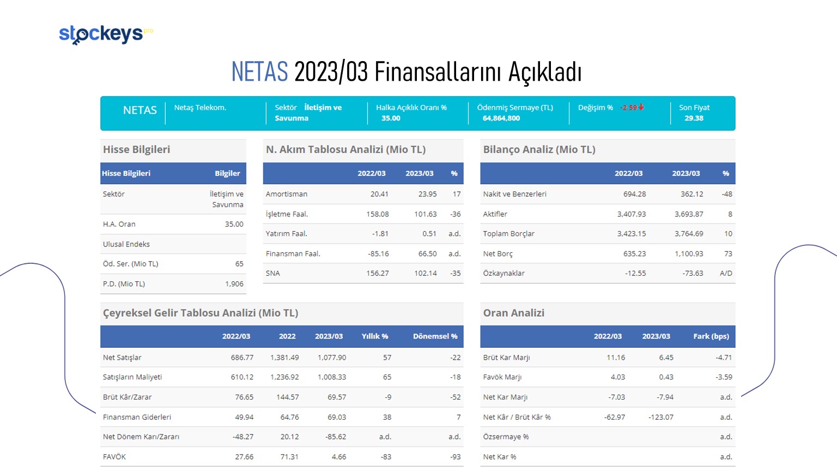Click the page title NETAS 2023/03 Finansallarını Açıkladı

(x=407, y=72)
